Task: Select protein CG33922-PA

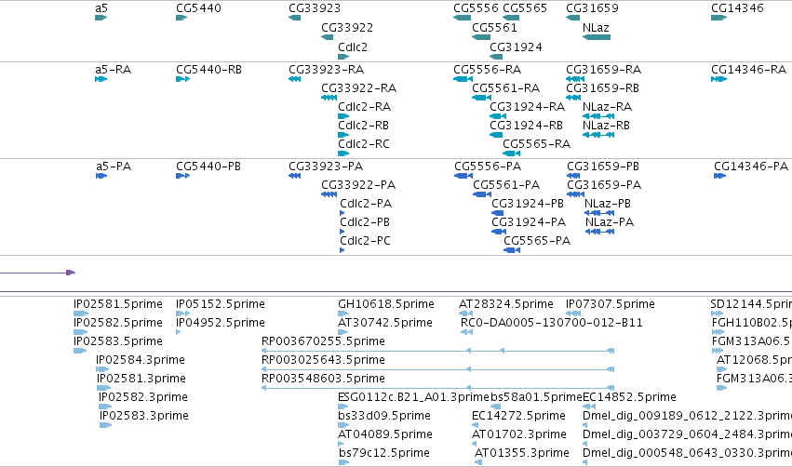Action: pos(358,185)
